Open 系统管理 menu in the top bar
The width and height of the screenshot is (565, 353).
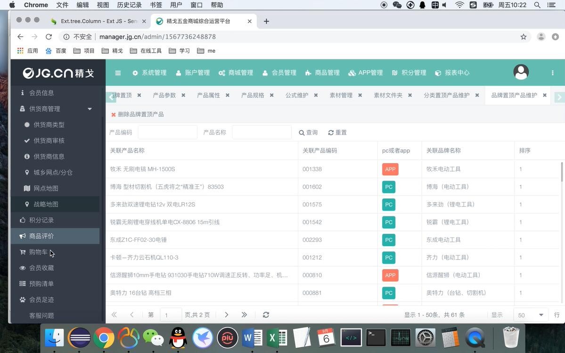pos(149,73)
